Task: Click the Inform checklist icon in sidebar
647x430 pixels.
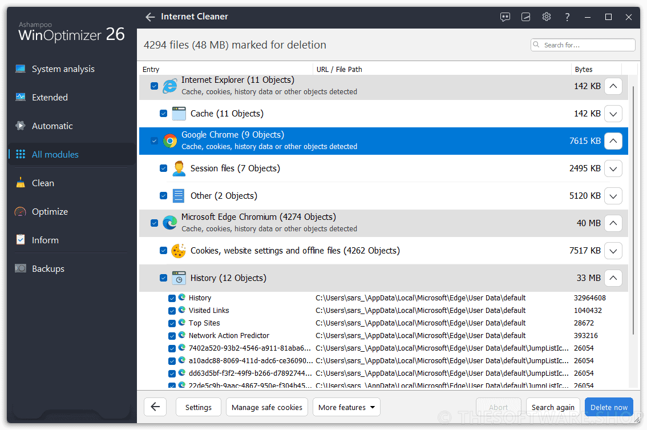Action: coord(20,240)
